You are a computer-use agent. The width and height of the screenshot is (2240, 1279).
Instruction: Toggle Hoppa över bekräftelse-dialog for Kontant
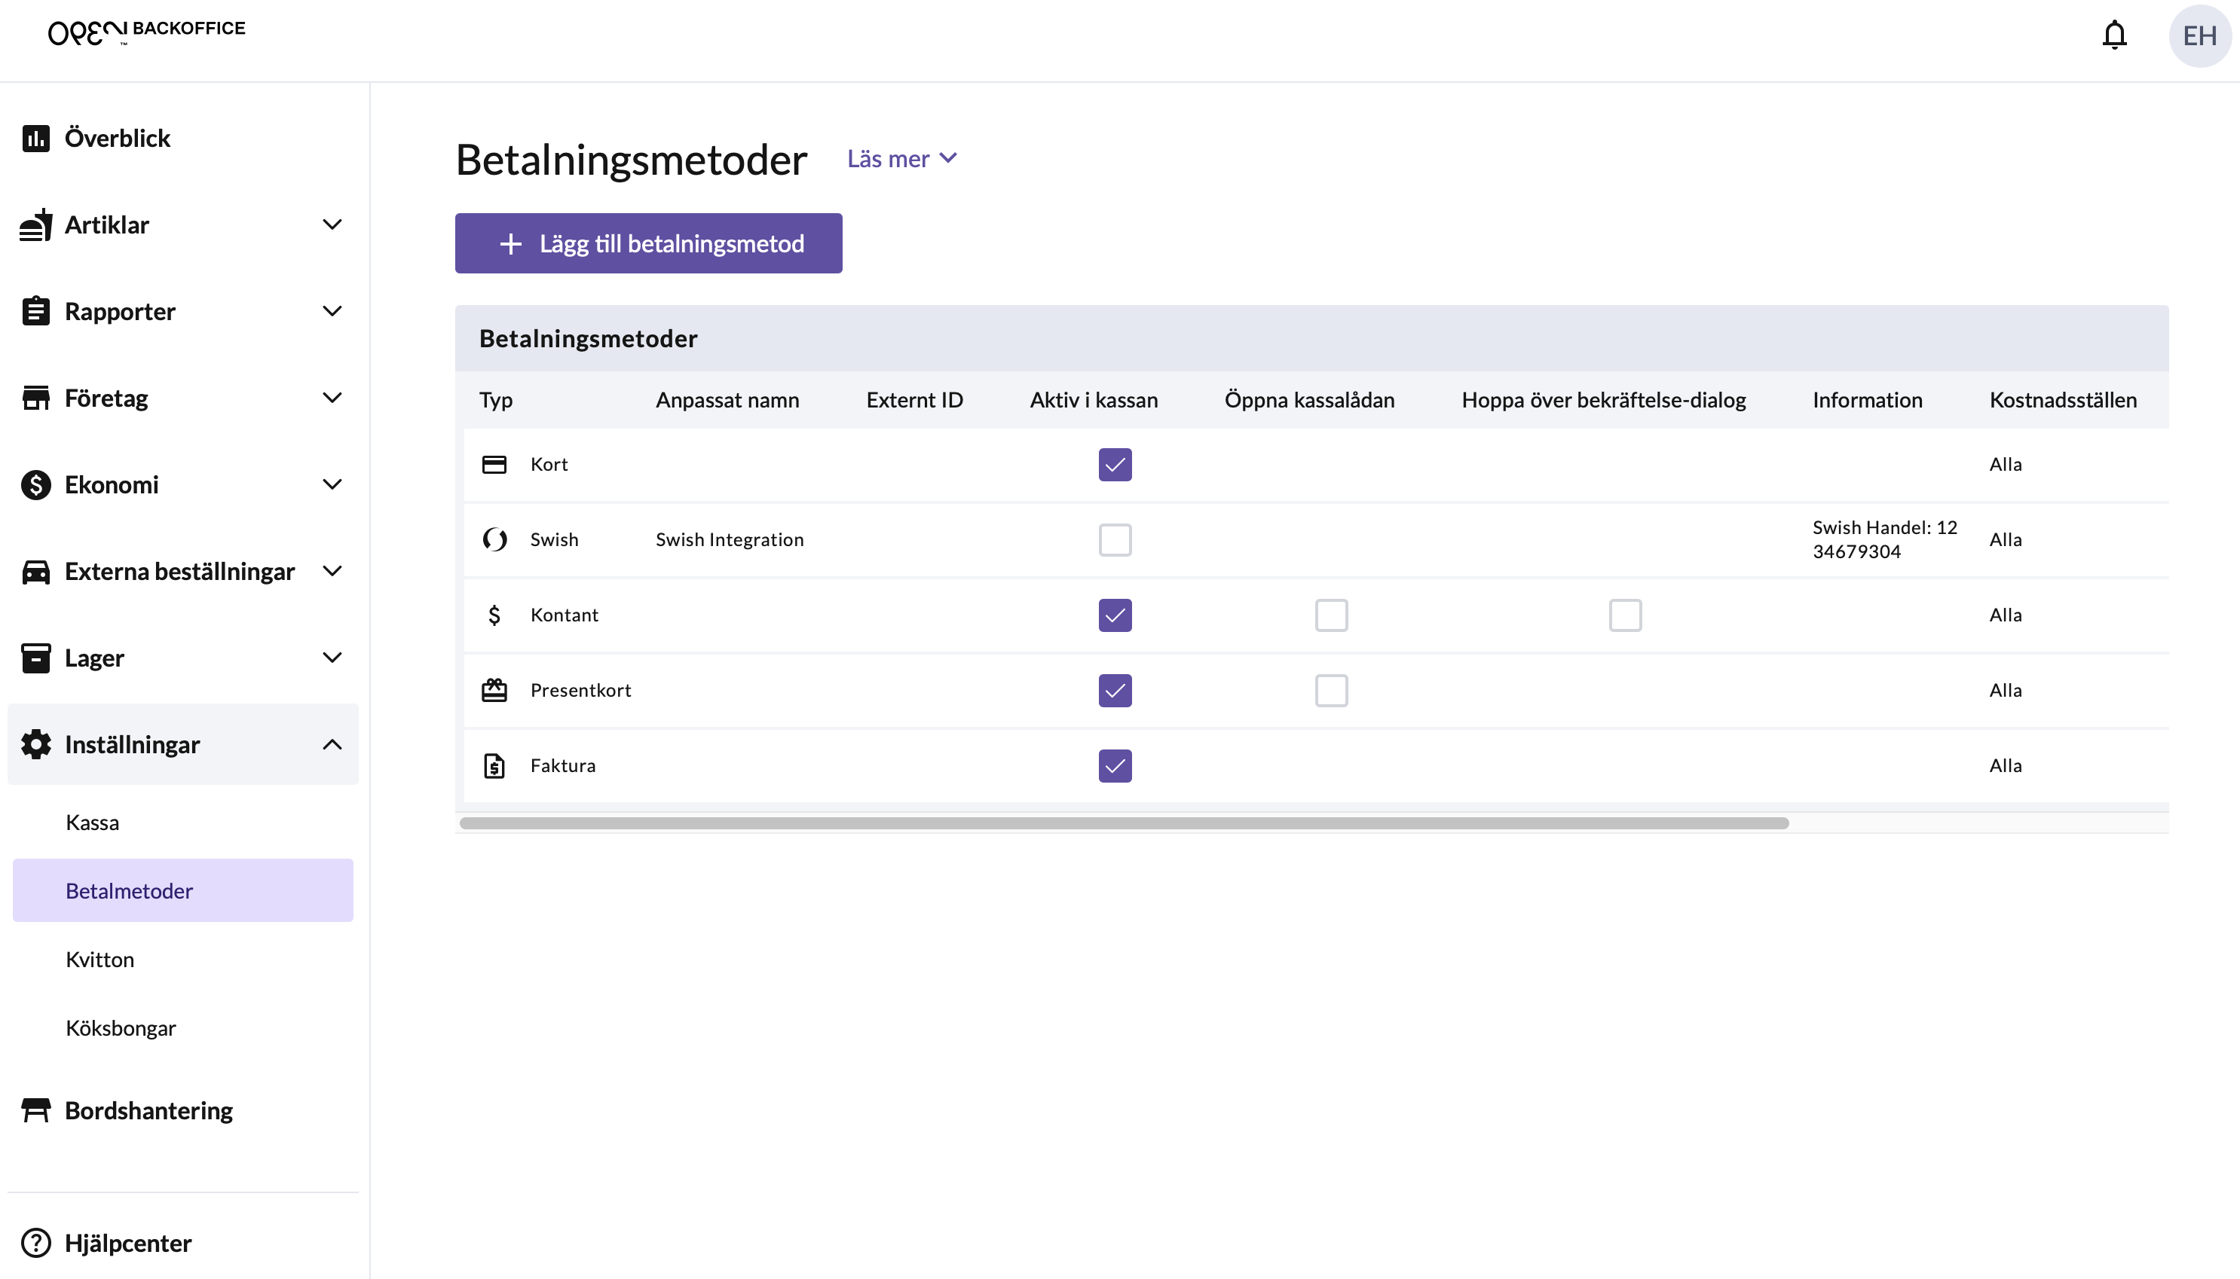(1625, 615)
